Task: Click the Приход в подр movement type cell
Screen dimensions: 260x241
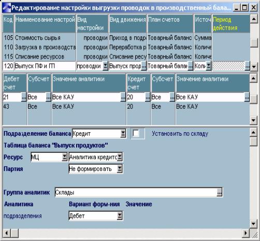Action: (128, 38)
